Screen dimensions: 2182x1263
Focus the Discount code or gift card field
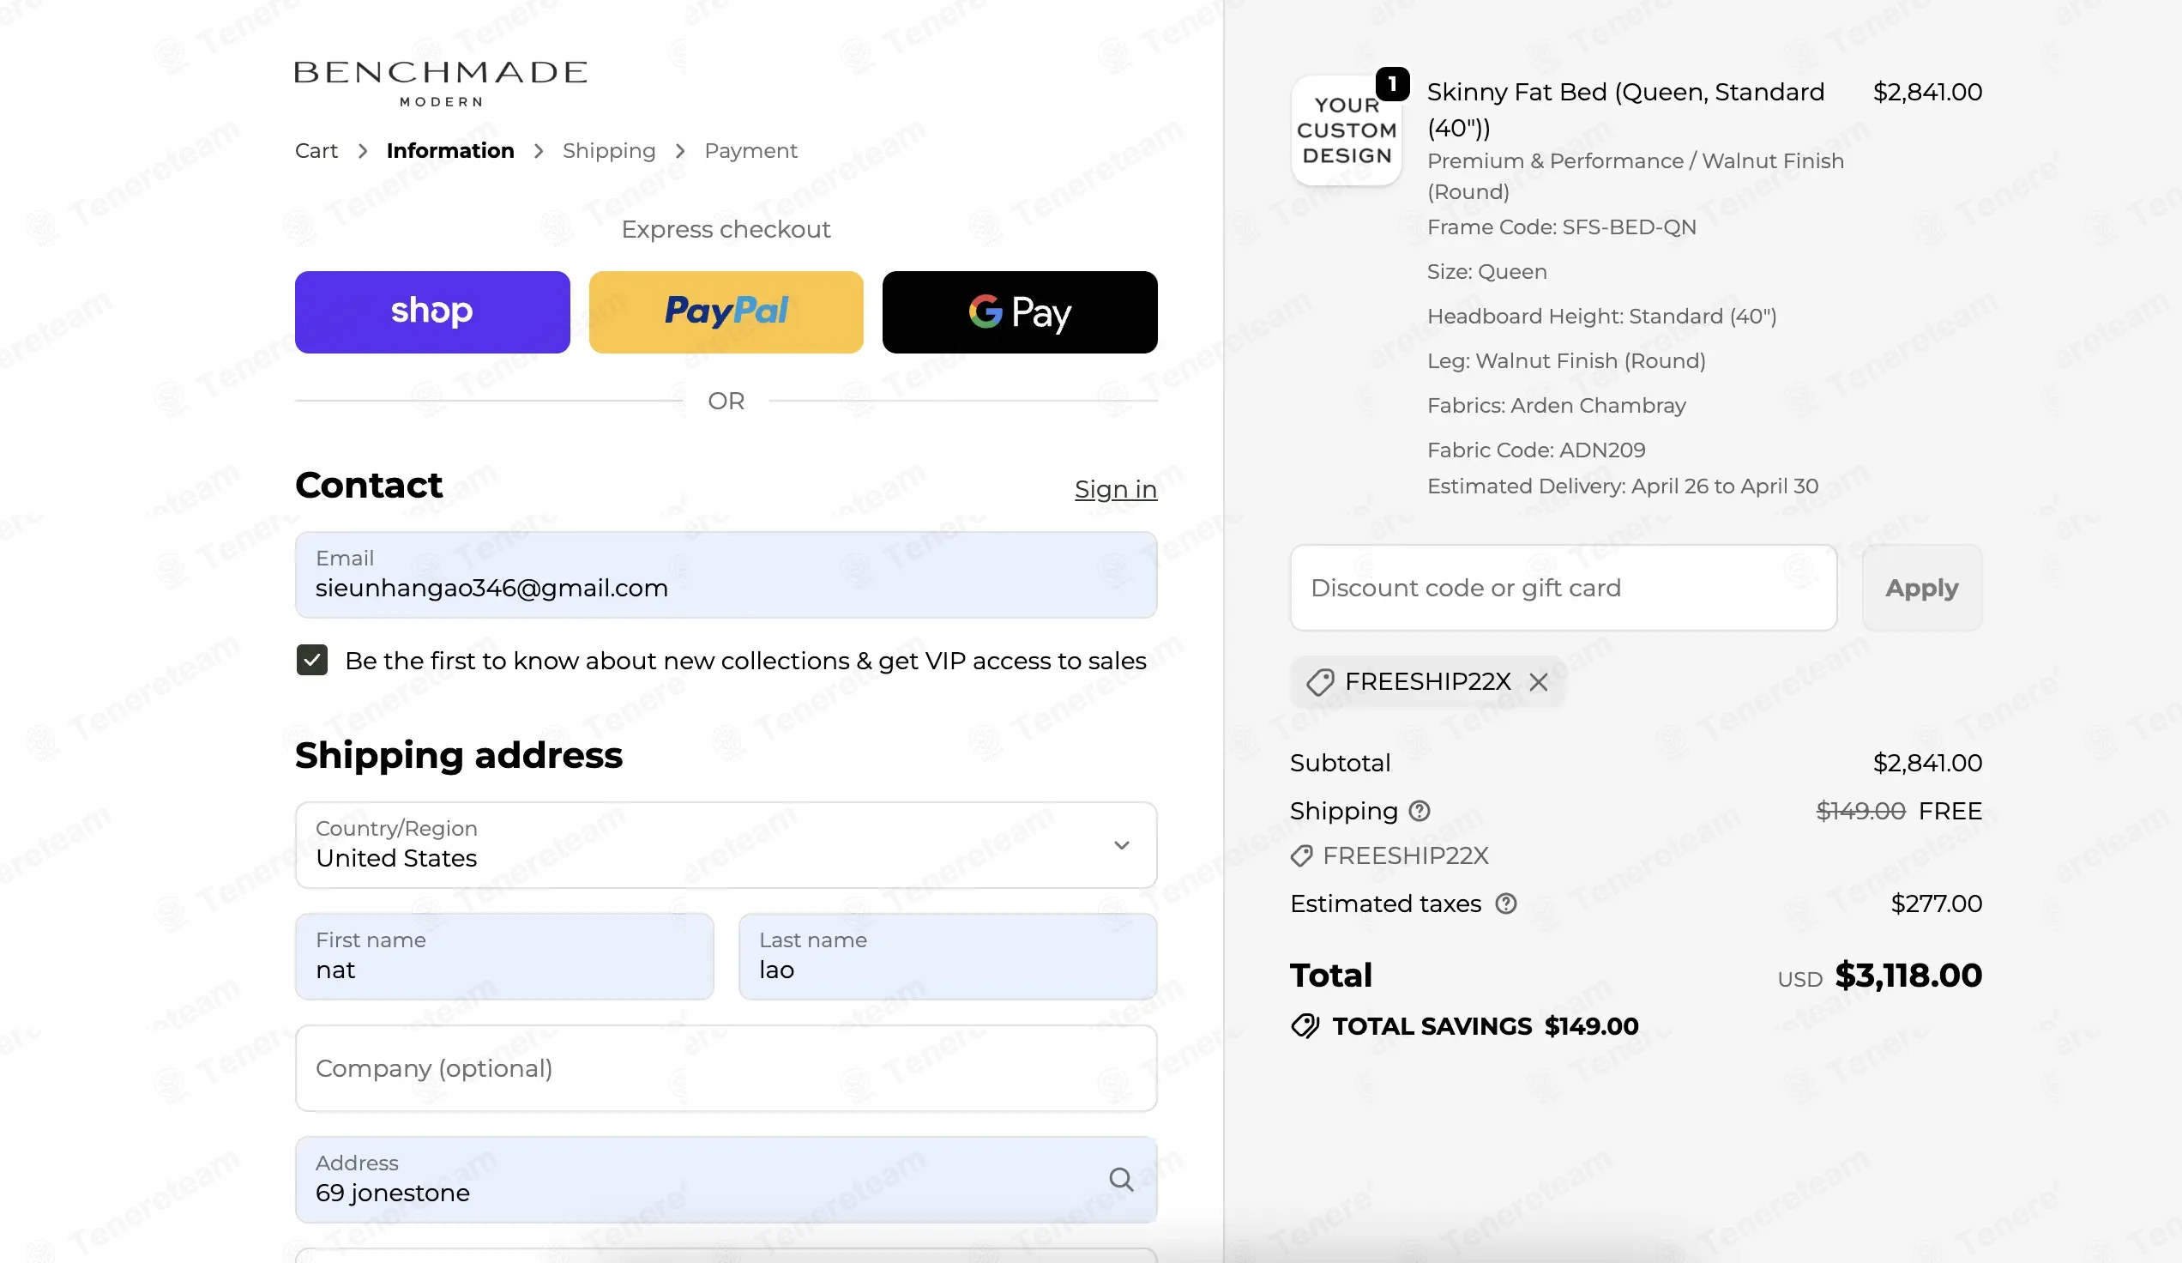pos(1563,588)
